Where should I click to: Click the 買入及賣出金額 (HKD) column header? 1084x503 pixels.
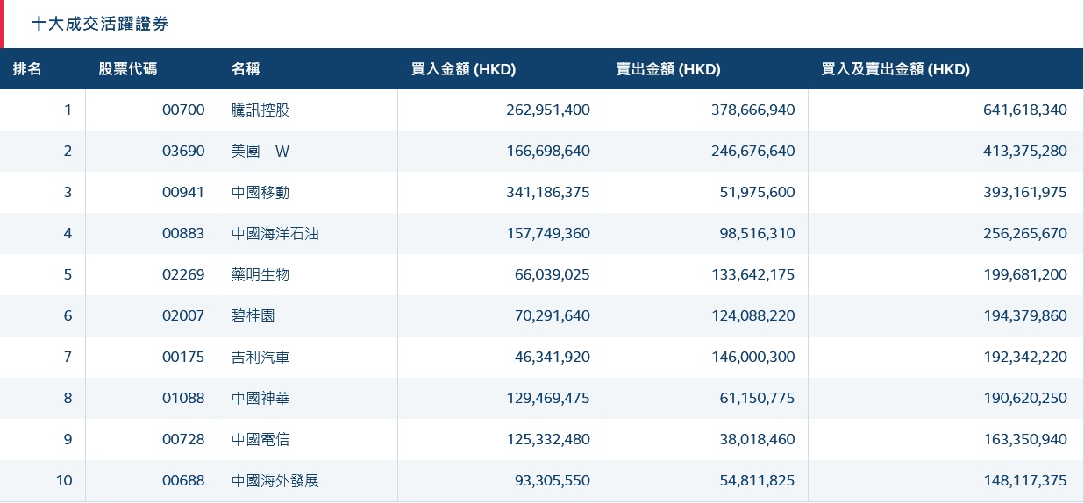pyautogui.click(x=895, y=69)
